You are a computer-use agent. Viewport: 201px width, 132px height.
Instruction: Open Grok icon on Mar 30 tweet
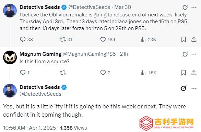[x=185, y=7]
